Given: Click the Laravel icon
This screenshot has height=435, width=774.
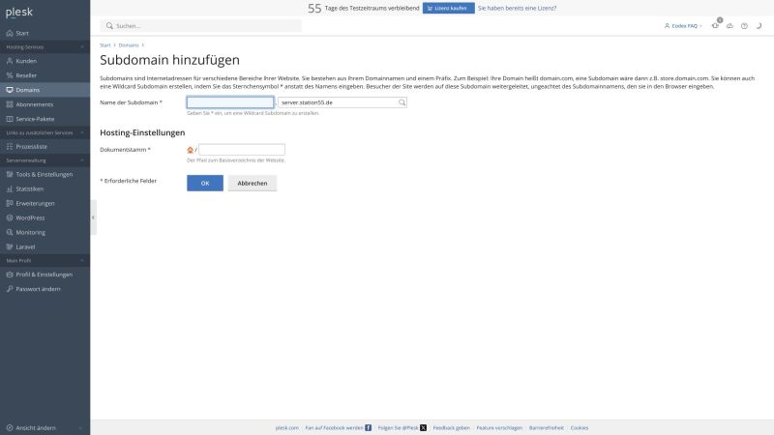Looking at the screenshot, I should 10,246.
